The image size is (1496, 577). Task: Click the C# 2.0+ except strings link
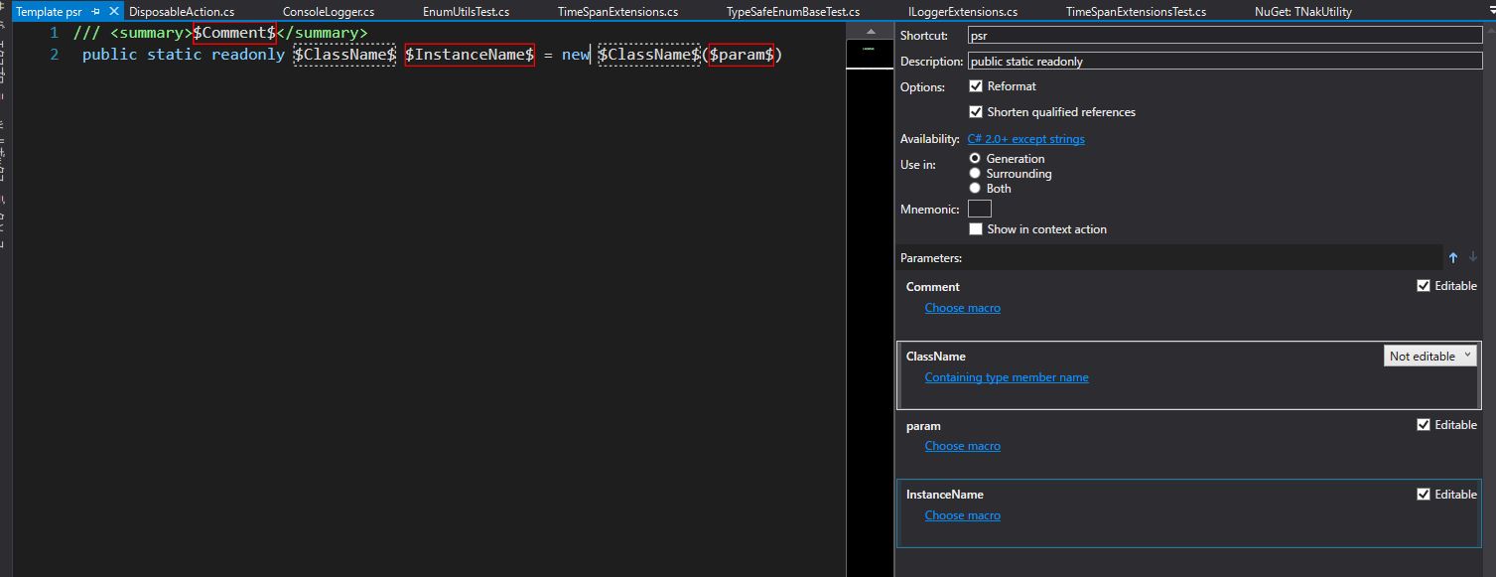(x=1025, y=139)
